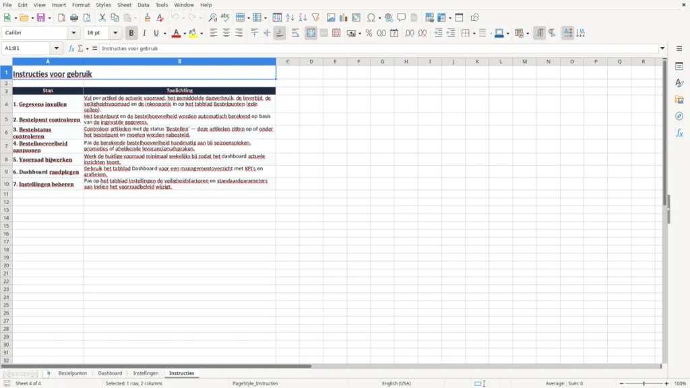Insert image icon
Viewport: 690px width, 388px height.
tap(331, 18)
